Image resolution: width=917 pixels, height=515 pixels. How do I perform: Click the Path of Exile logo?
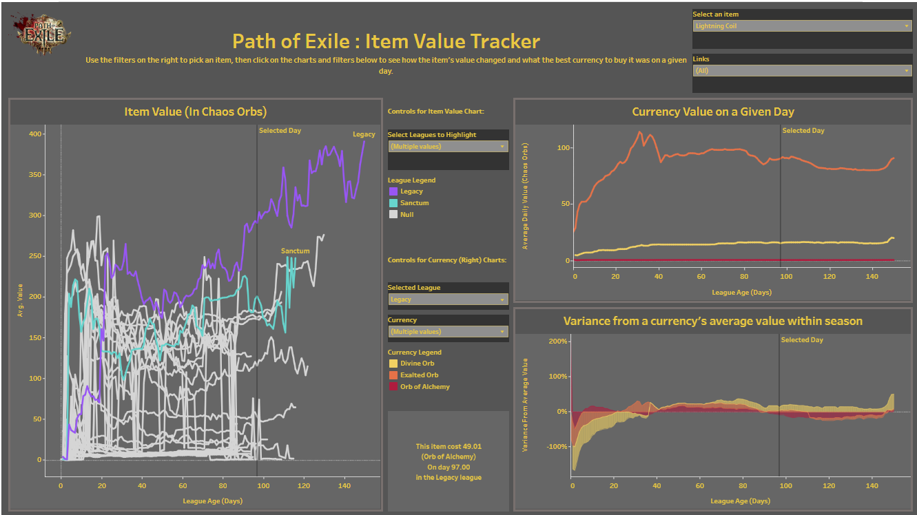(x=41, y=34)
